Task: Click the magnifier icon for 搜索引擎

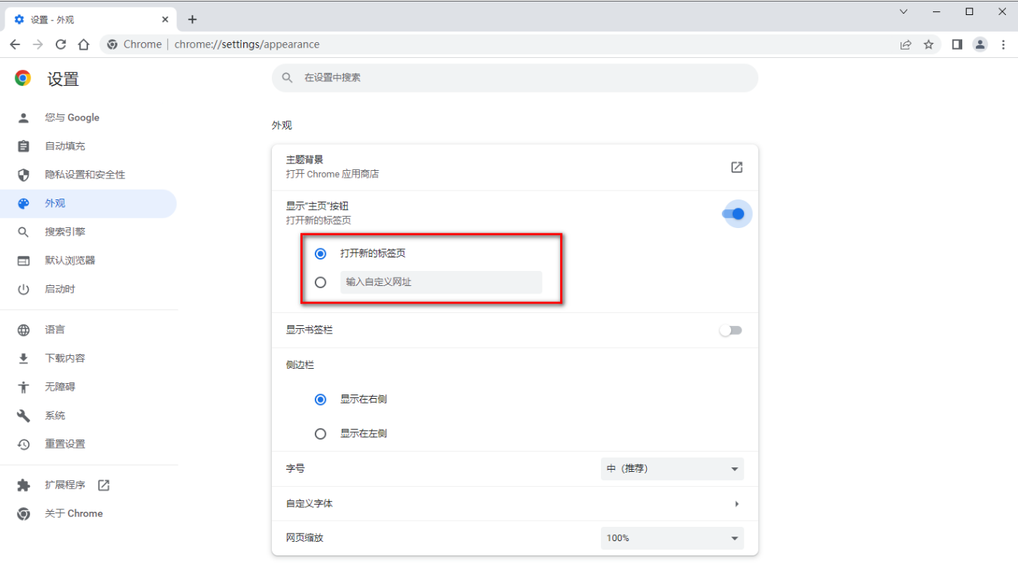Action: (23, 232)
